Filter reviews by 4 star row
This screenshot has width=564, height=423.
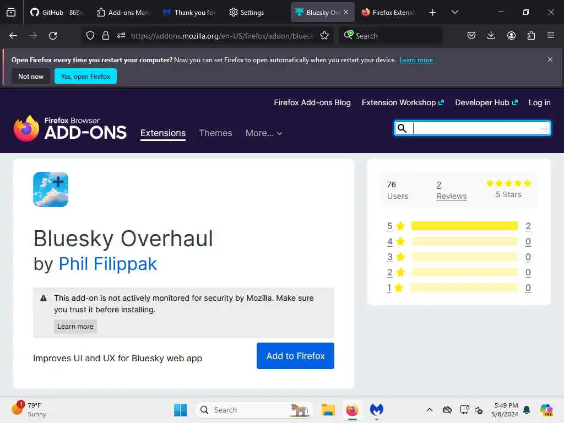click(x=459, y=241)
